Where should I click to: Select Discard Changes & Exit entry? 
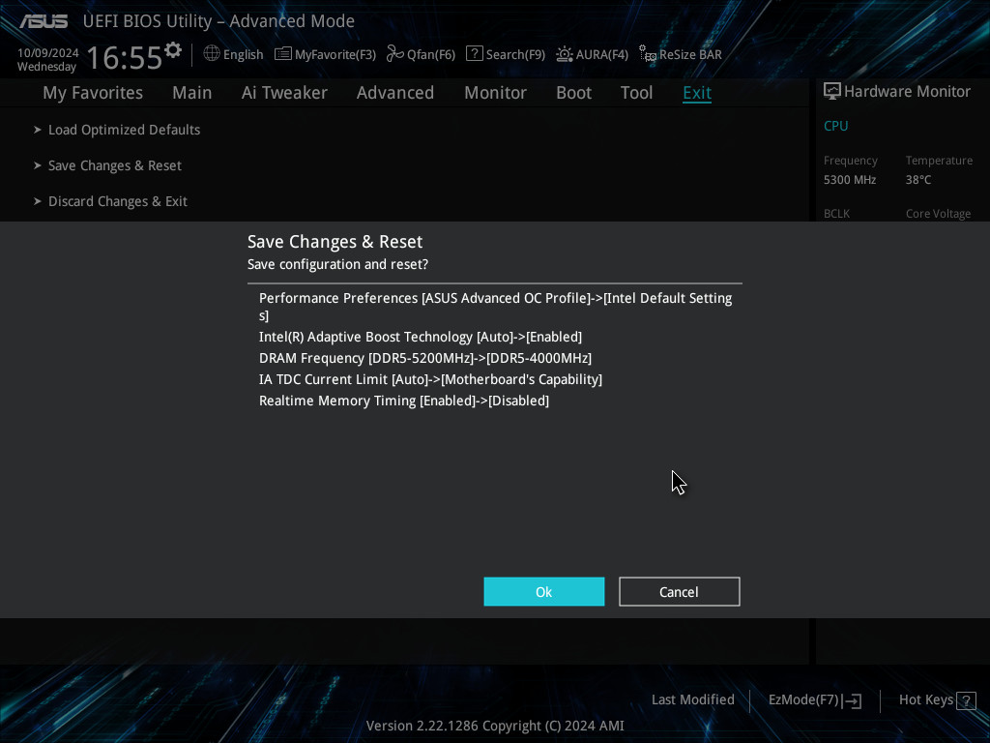pos(118,201)
